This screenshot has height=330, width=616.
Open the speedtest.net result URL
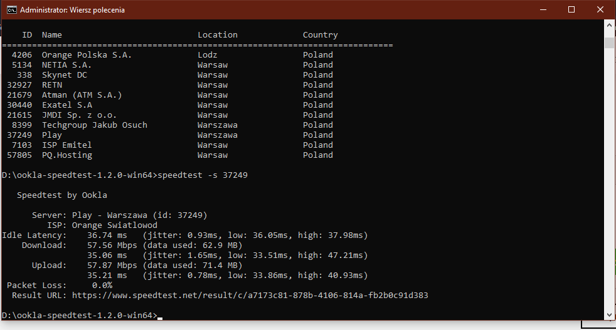tap(250, 295)
